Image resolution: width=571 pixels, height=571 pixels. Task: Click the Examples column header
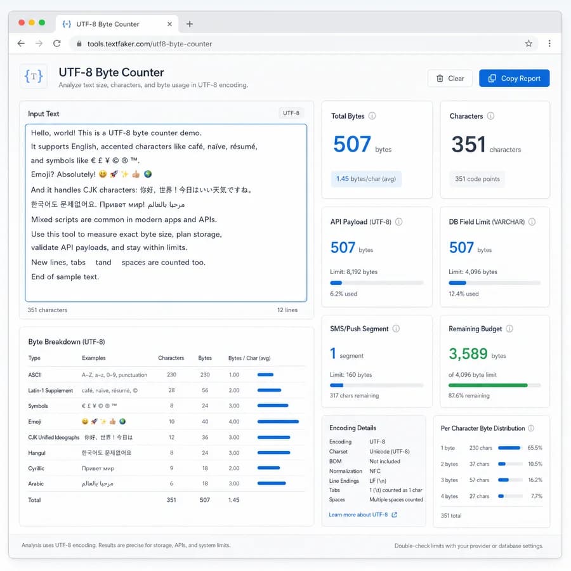point(94,358)
